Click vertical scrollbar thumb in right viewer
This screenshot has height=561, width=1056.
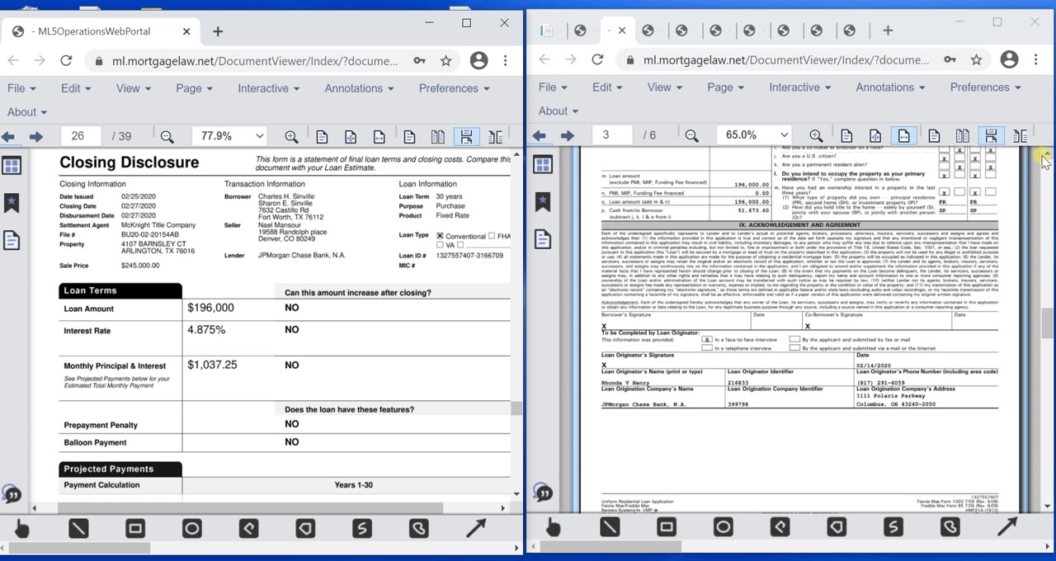(x=1048, y=323)
